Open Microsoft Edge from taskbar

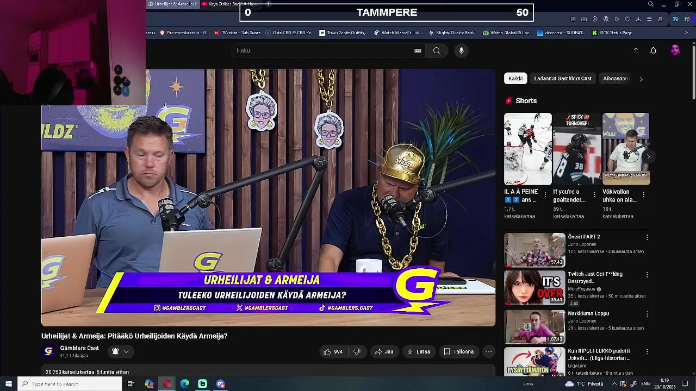184,384
